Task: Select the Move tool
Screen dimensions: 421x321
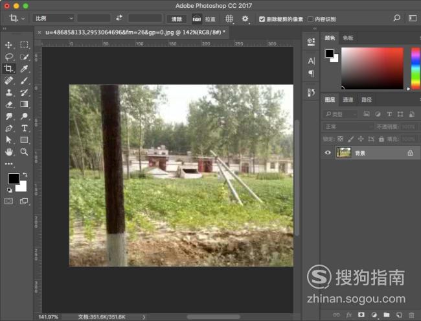Action: click(x=8, y=45)
